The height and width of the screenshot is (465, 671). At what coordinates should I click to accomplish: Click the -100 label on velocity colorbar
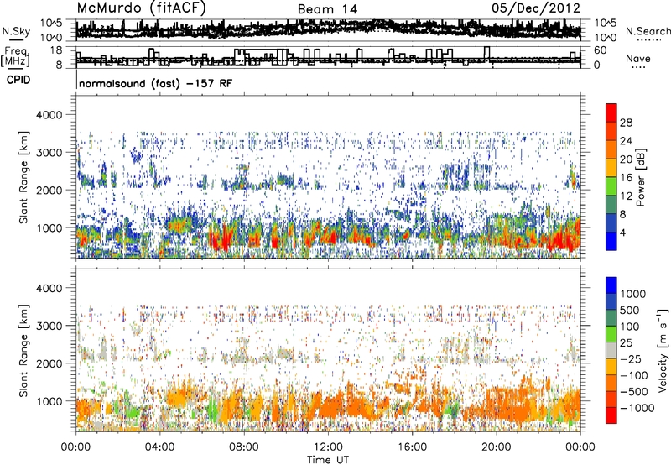coord(634,375)
